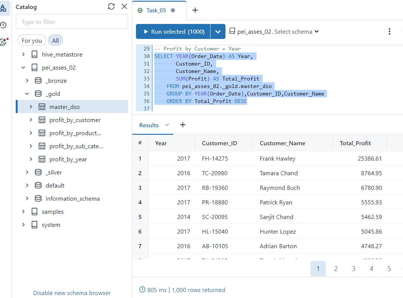Expand the master_dso table columns
This screenshot has height=298, width=403.
click(x=31, y=107)
